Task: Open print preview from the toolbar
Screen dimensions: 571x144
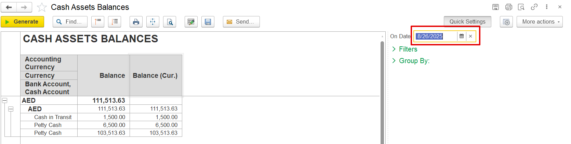Action: tap(170, 22)
